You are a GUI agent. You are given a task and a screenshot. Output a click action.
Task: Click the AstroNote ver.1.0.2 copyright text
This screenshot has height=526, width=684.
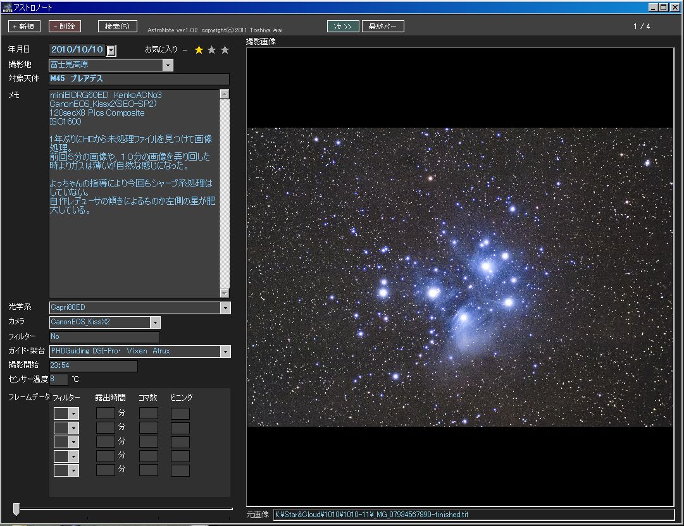pyautogui.click(x=215, y=30)
